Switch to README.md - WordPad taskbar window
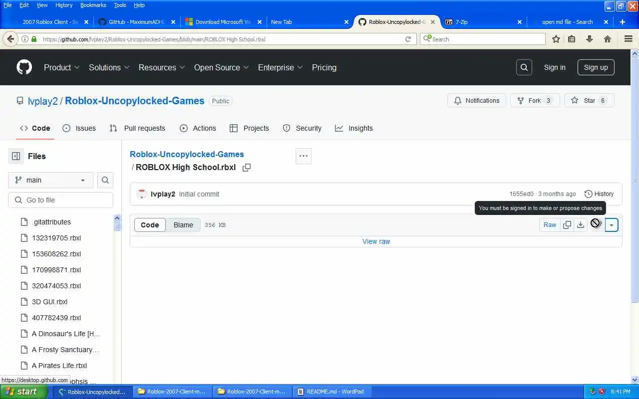Image resolution: width=639 pixels, height=399 pixels. coord(331,392)
